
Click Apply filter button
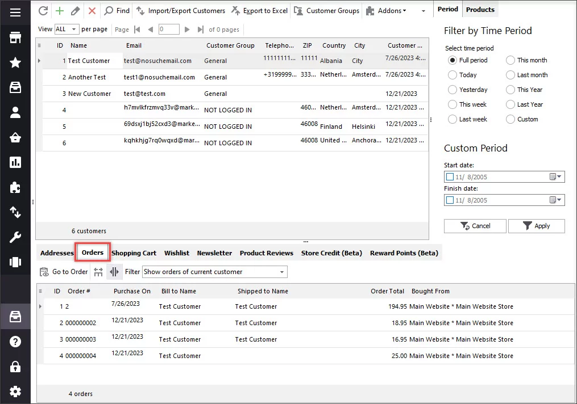(x=537, y=226)
